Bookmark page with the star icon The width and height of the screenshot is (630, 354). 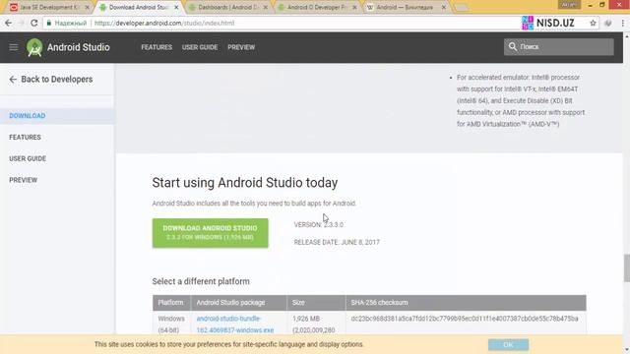pos(593,24)
